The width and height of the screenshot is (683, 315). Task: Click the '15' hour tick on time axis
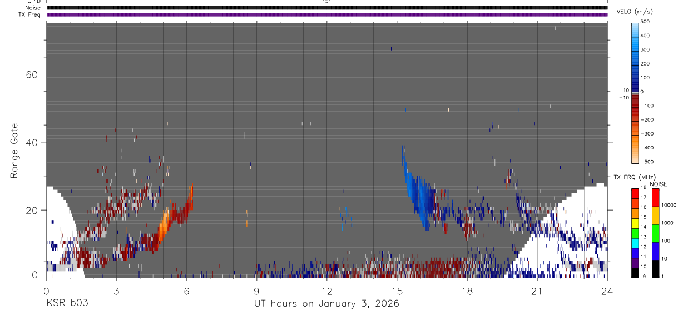[x=397, y=291]
